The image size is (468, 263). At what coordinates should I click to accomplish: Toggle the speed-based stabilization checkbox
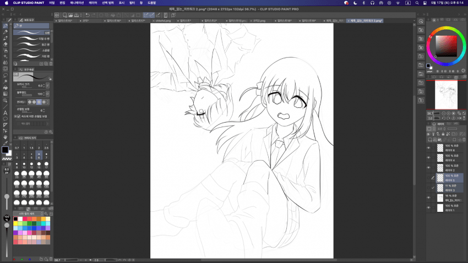tap(17, 116)
